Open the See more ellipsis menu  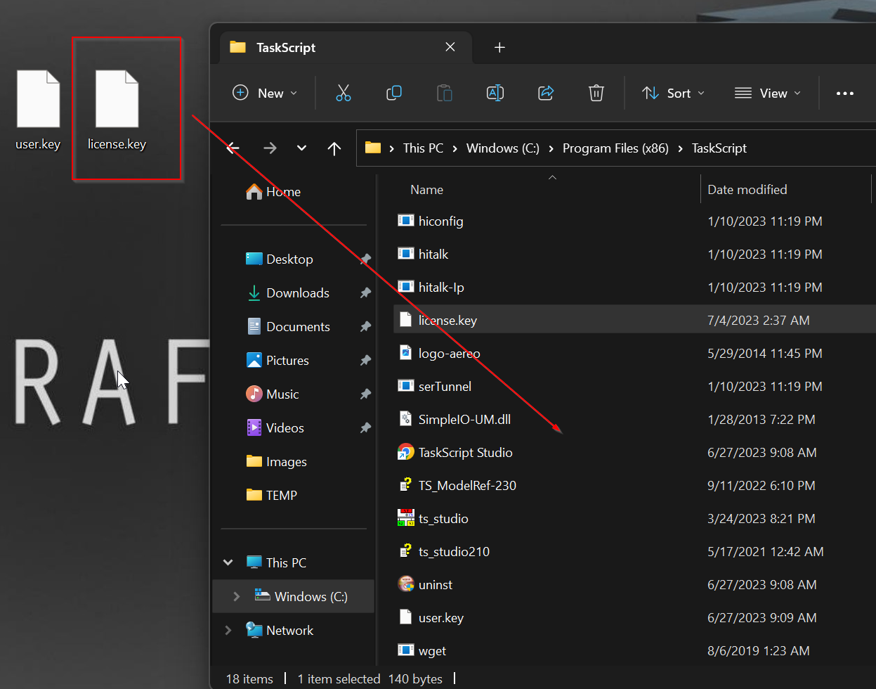click(x=845, y=94)
